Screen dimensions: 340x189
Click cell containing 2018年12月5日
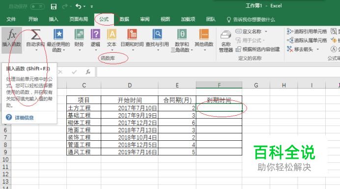coord(130,145)
